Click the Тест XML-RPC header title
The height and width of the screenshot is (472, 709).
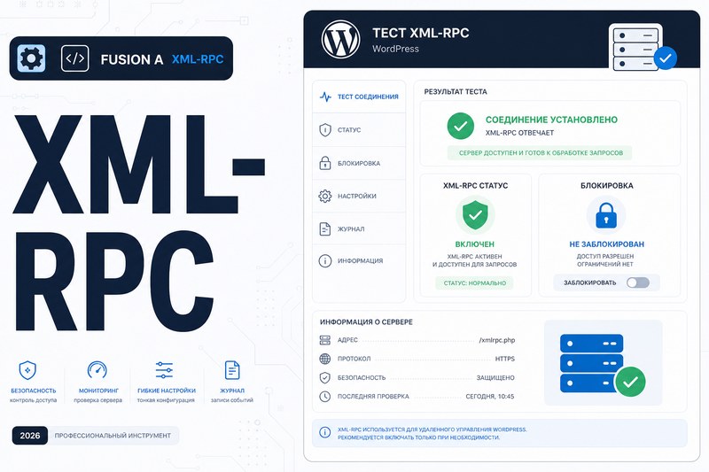tap(420, 33)
